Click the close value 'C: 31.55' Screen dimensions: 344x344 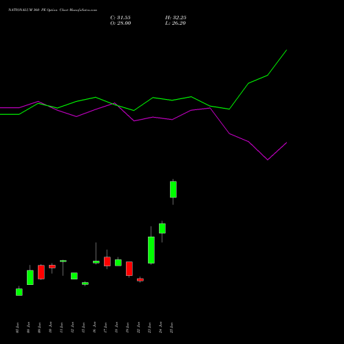click(120, 18)
